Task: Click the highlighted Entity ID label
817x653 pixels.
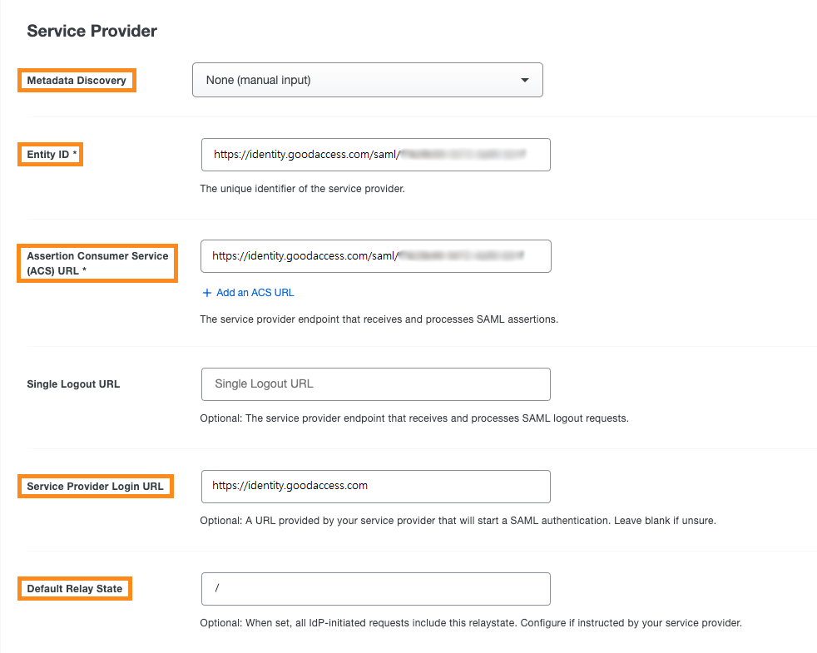Action: pyautogui.click(x=49, y=154)
